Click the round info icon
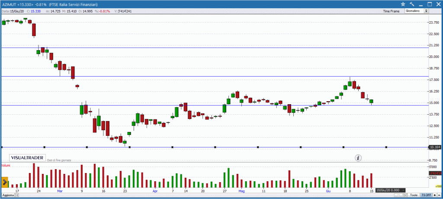The height and width of the screenshot is (199, 443). coord(358,158)
